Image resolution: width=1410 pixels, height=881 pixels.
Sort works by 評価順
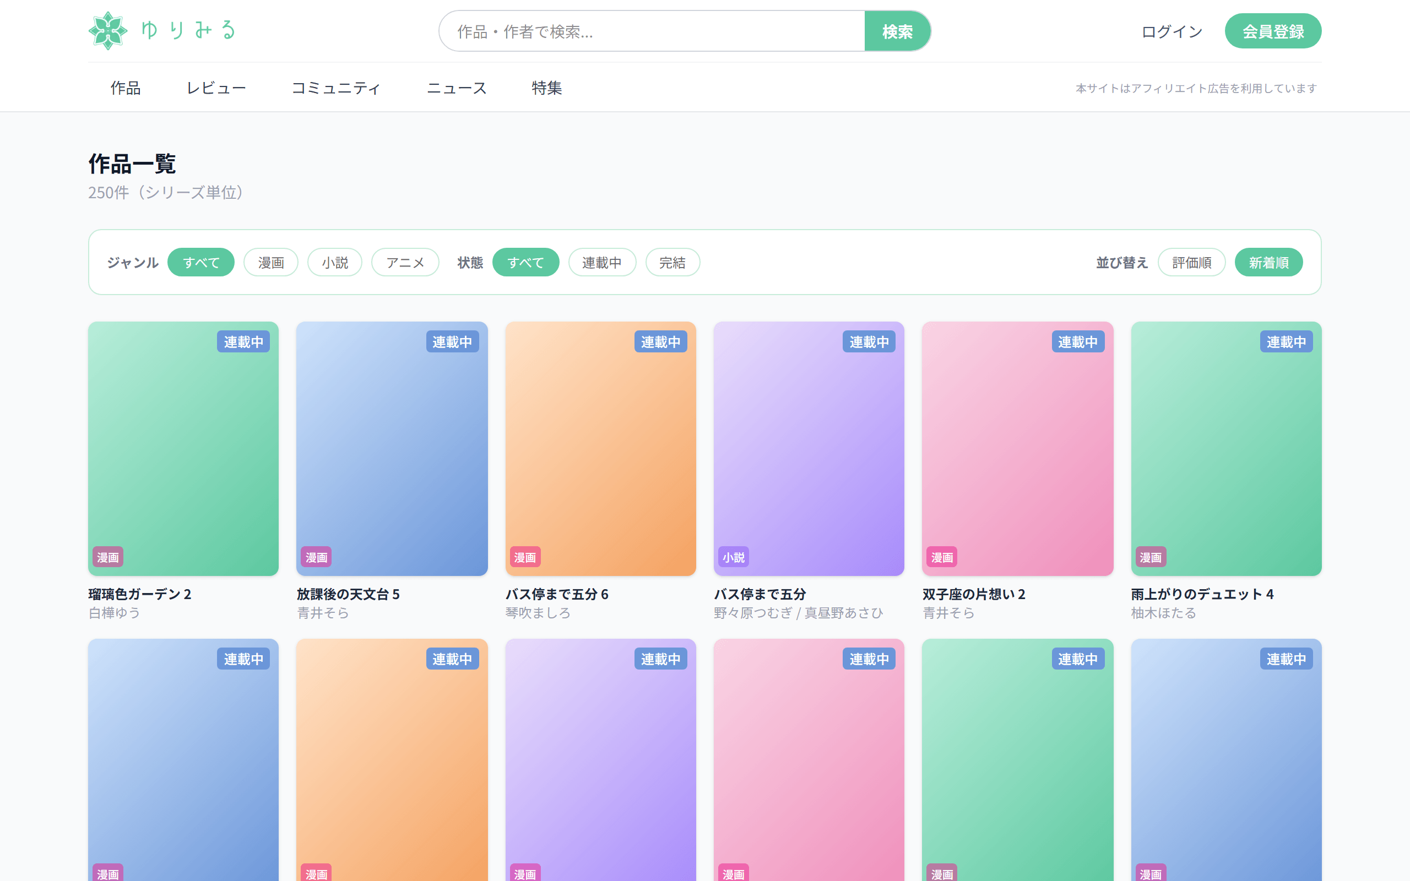(x=1191, y=262)
